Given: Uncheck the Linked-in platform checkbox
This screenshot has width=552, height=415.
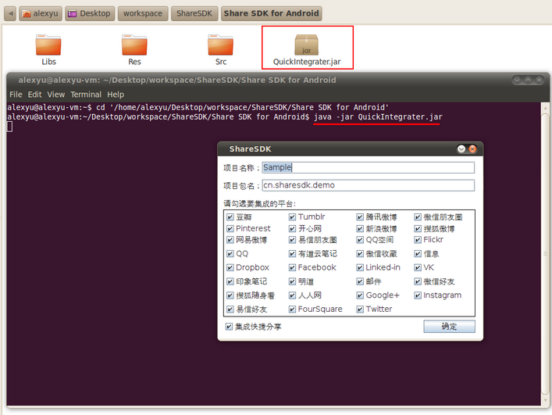Looking at the screenshot, I should coord(360,268).
